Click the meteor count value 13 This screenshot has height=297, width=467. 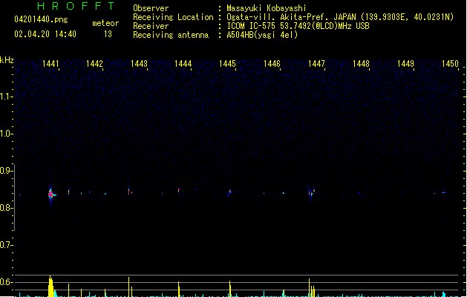coord(108,34)
